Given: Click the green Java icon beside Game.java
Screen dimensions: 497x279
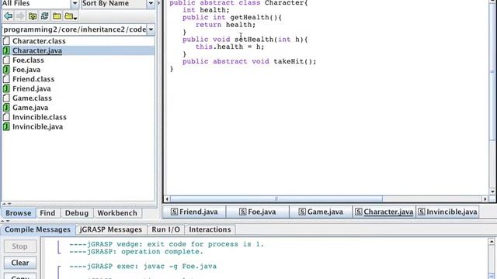Looking at the screenshot, I should point(6,107).
